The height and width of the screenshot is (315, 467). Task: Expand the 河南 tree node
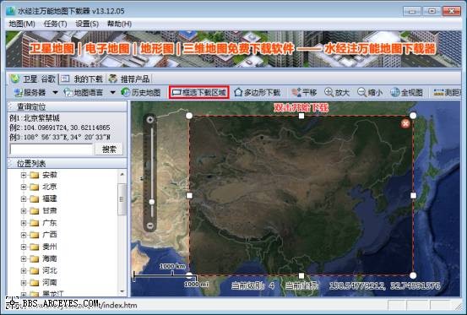24,283
